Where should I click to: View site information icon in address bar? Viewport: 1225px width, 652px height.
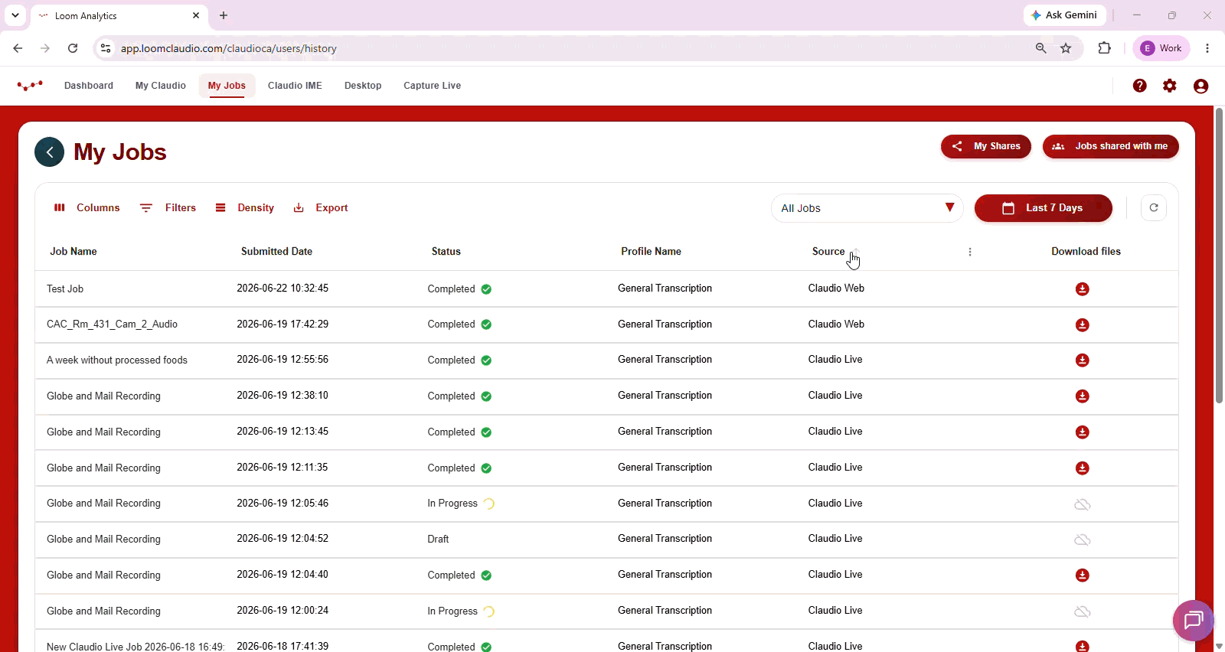[106, 48]
